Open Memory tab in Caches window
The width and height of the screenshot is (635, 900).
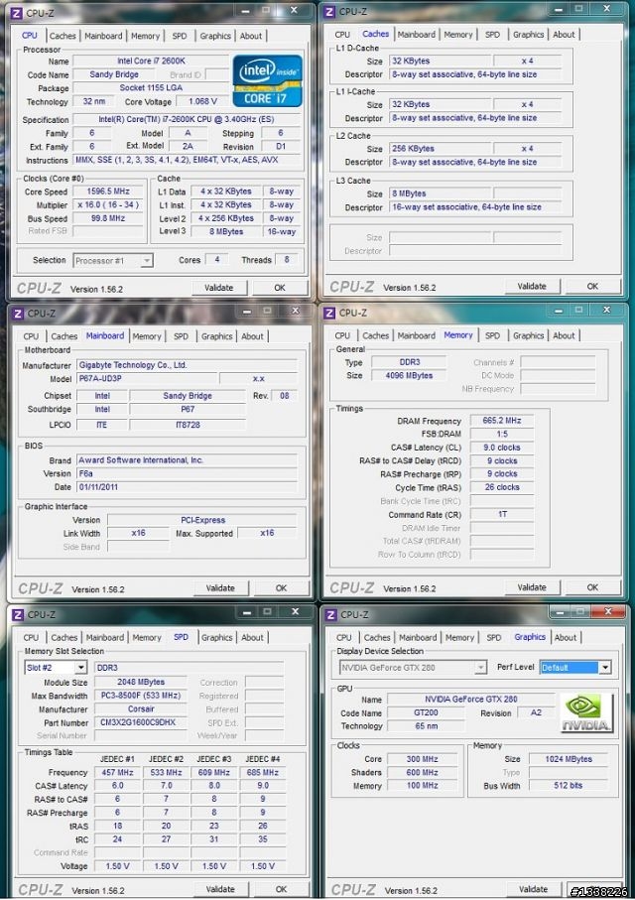[458, 35]
